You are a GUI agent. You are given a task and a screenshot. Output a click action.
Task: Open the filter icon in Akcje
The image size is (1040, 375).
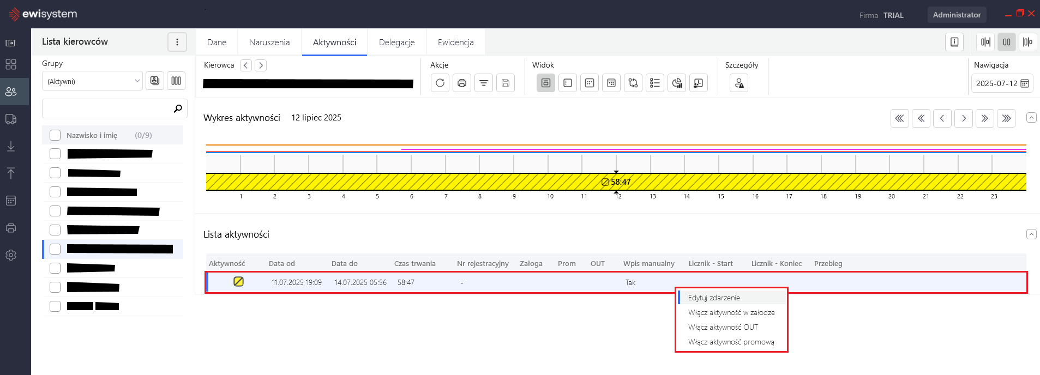(x=484, y=83)
